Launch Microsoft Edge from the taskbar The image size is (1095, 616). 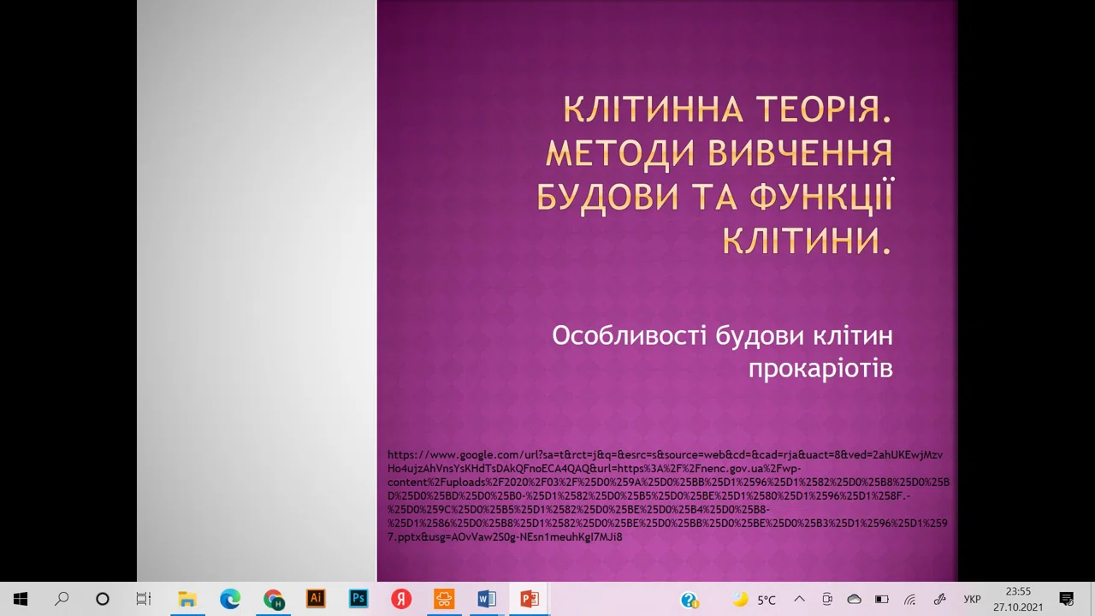[x=229, y=599]
